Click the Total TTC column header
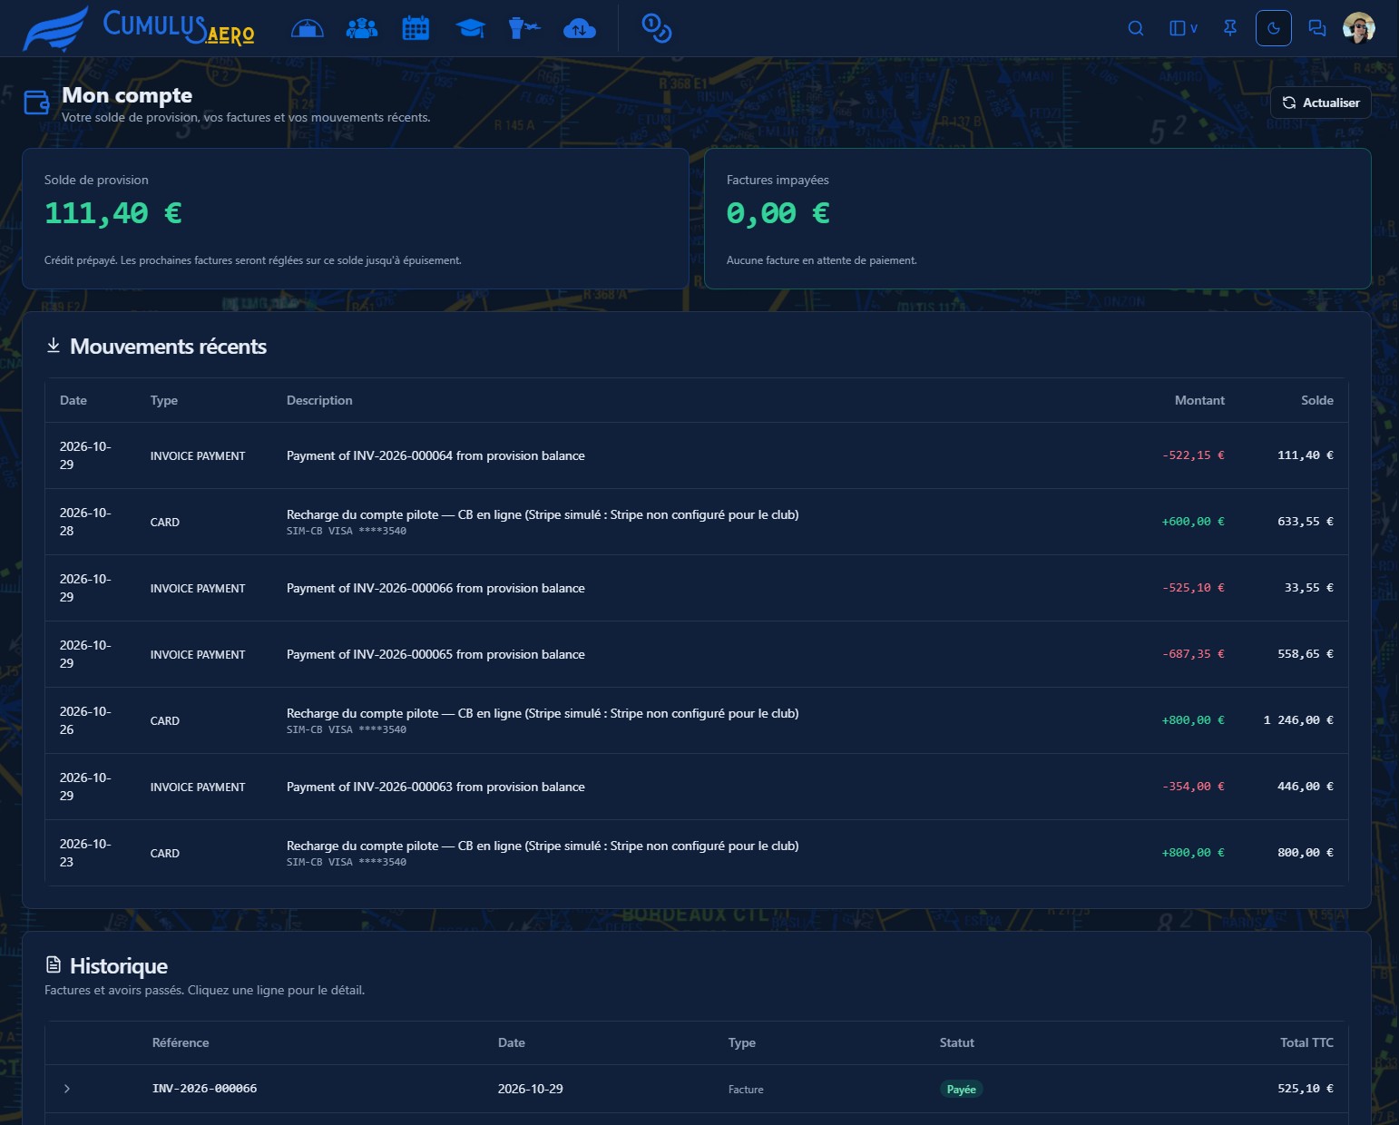 (1306, 1042)
